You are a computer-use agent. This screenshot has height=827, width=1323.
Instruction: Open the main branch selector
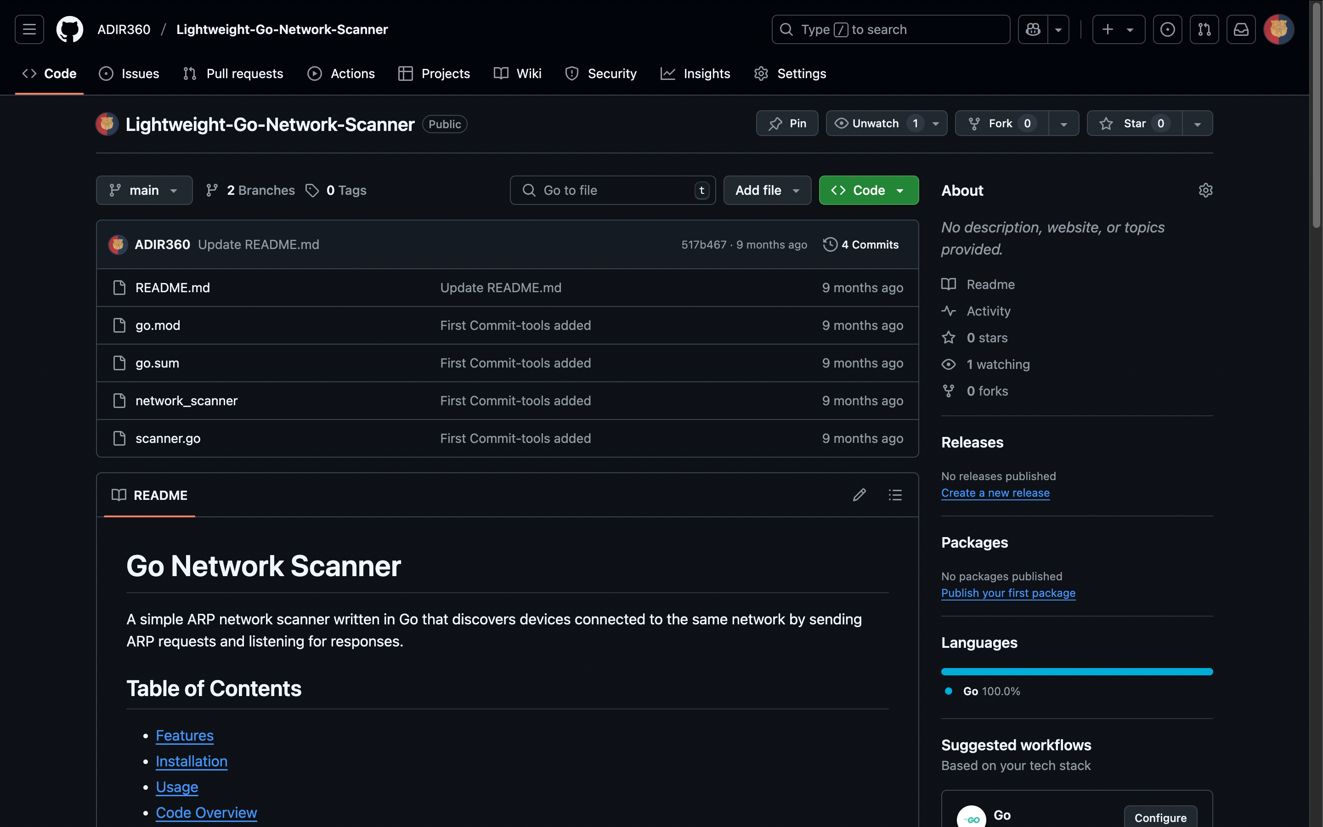[144, 190]
